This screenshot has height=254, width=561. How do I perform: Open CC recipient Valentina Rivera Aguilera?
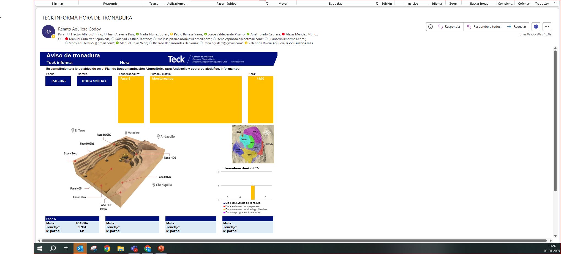point(267,43)
